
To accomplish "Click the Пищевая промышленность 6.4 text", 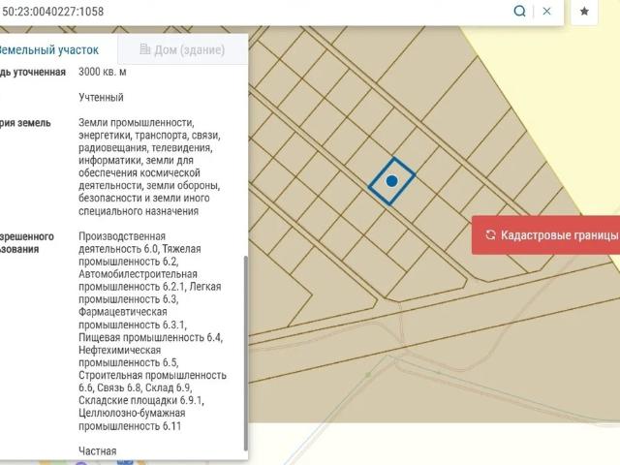I will click(x=150, y=337).
